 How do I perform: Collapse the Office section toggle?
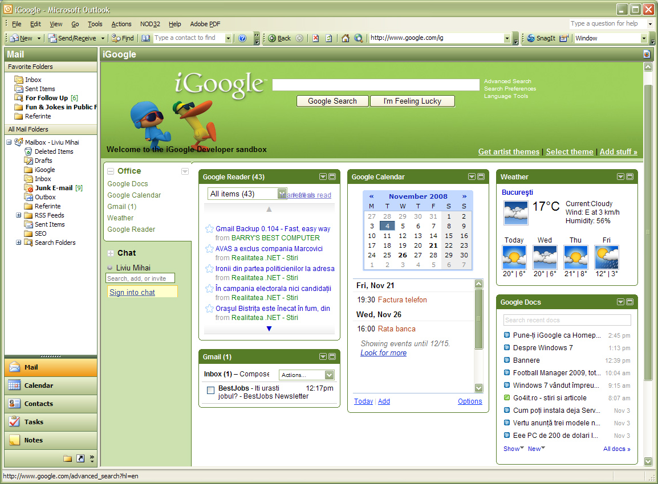[x=111, y=171]
